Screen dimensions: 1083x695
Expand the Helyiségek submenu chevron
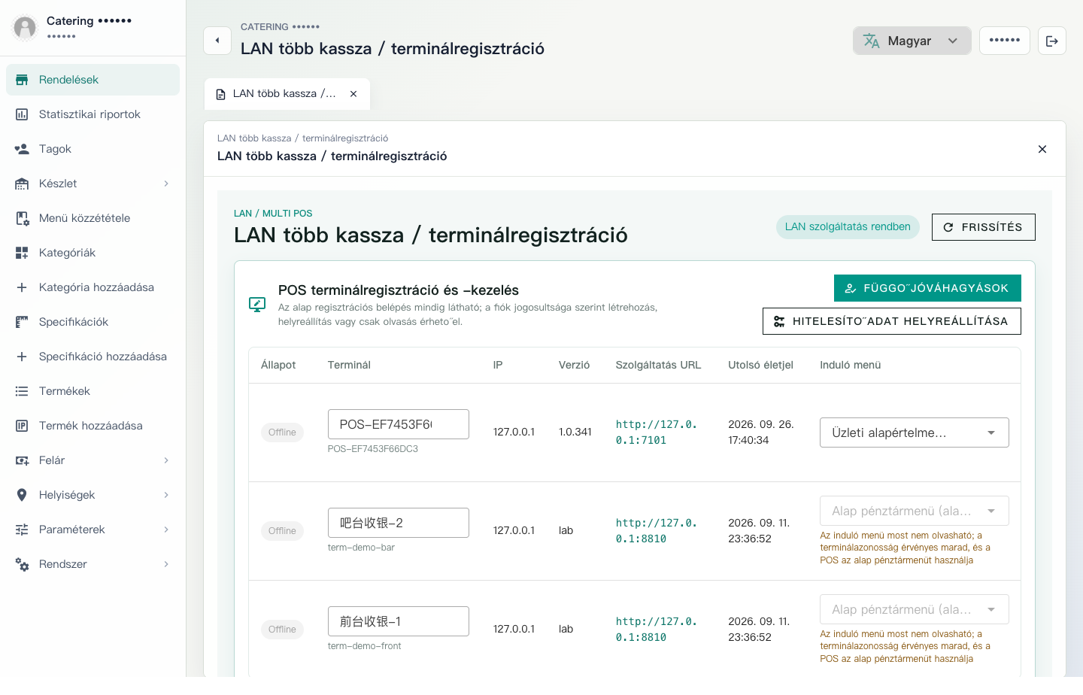(x=166, y=495)
